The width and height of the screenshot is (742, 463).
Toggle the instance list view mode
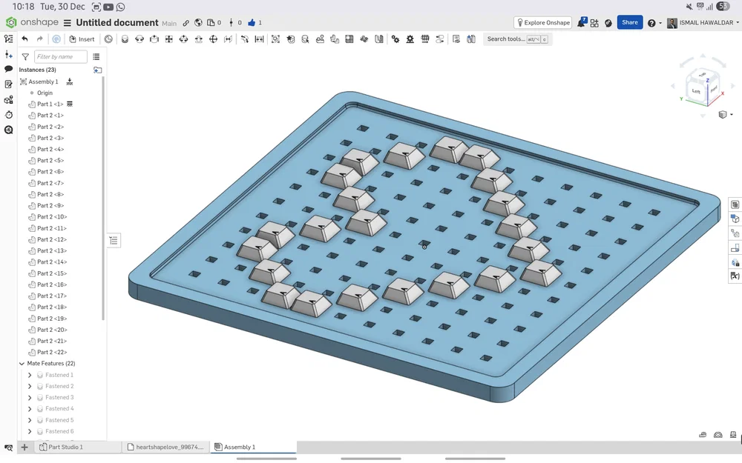(96, 57)
